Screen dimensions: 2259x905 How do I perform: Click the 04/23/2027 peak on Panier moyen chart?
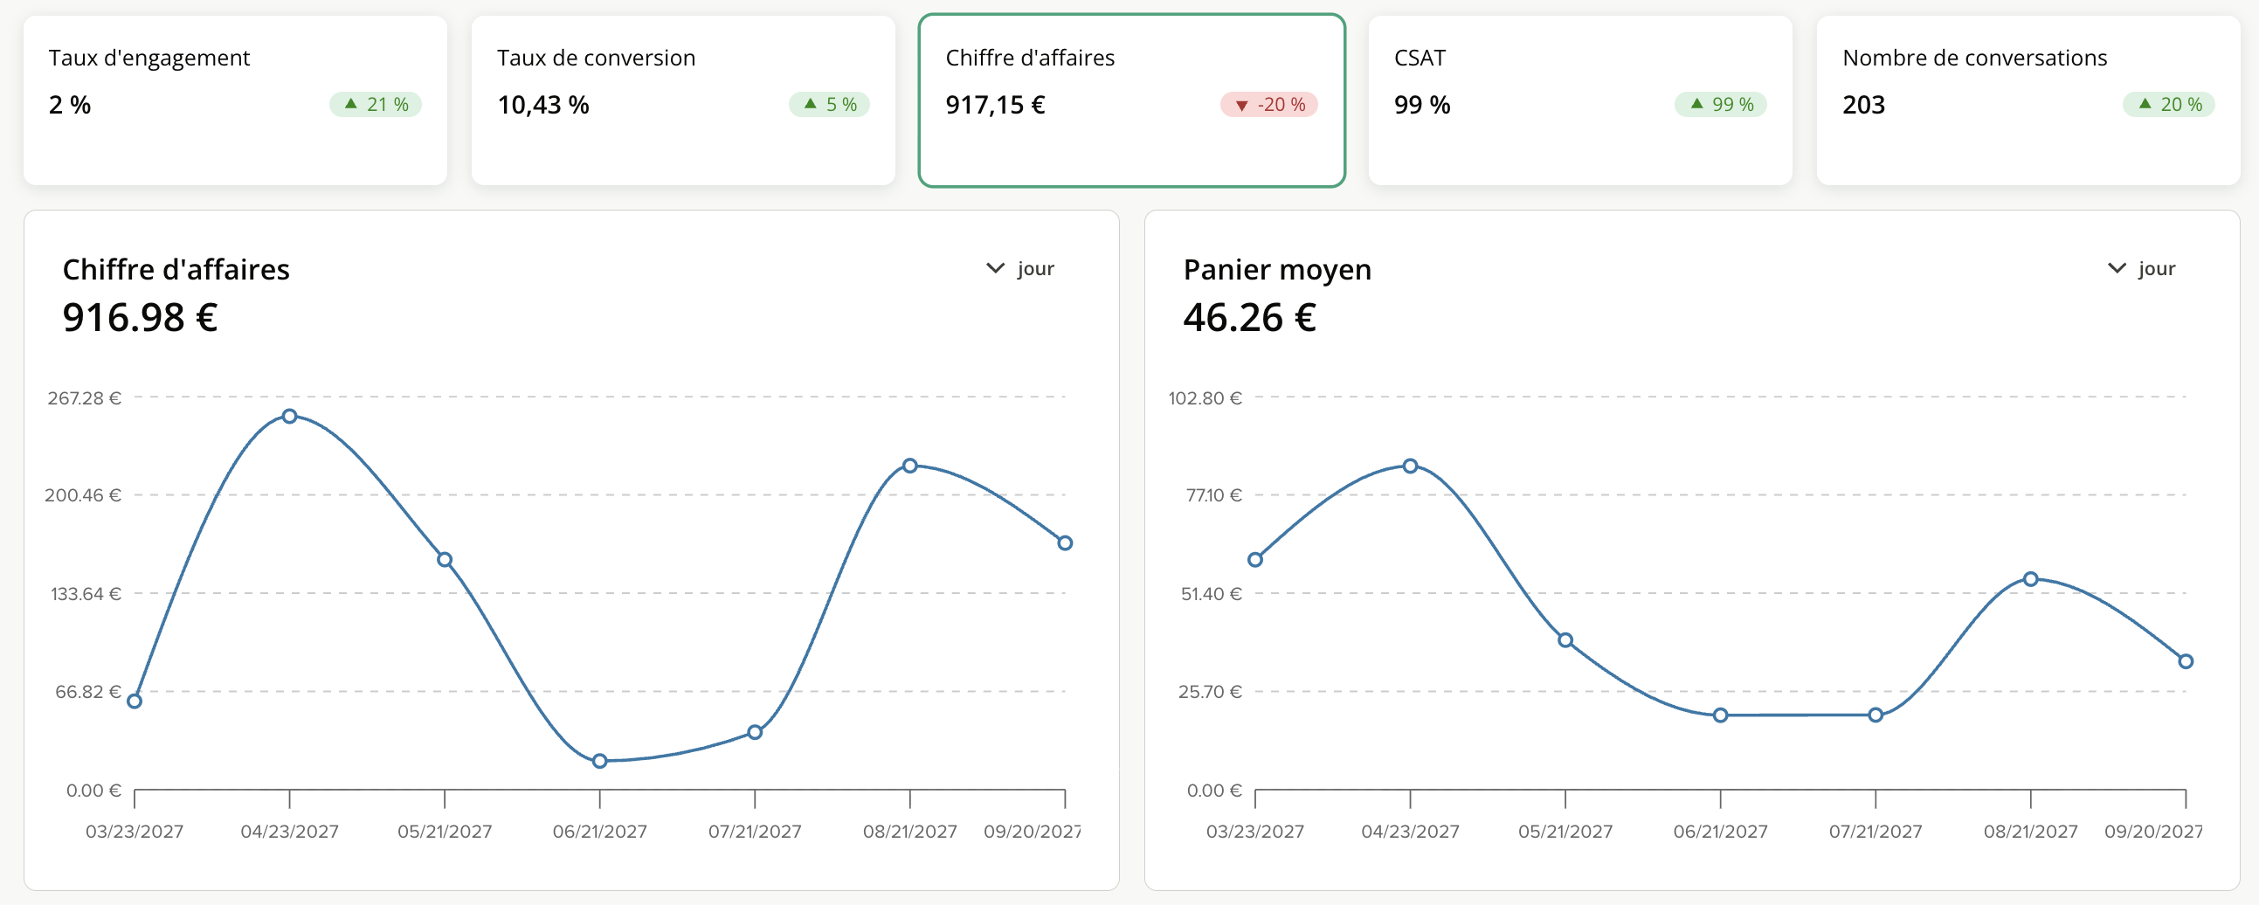coord(1410,466)
